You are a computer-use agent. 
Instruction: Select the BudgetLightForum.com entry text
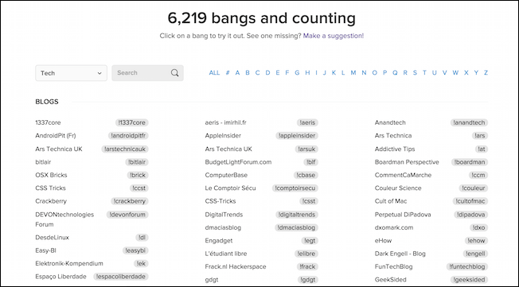[238, 162]
